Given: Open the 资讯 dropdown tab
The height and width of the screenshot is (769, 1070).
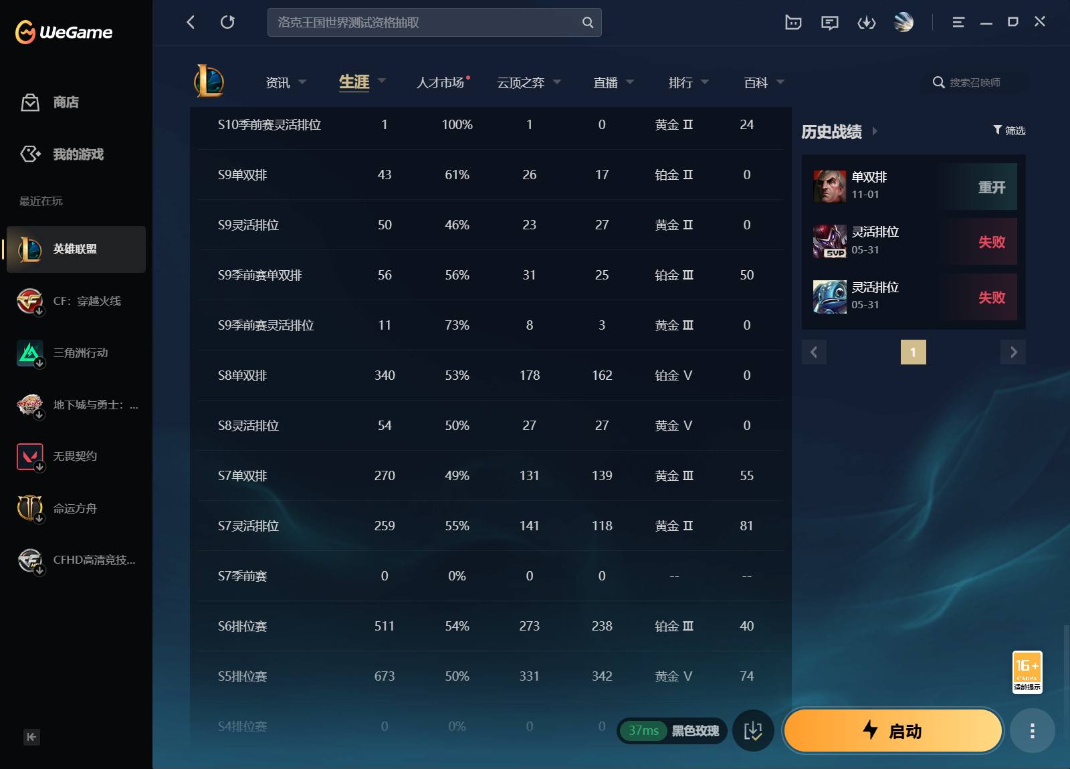Looking at the screenshot, I should (286, 82).
